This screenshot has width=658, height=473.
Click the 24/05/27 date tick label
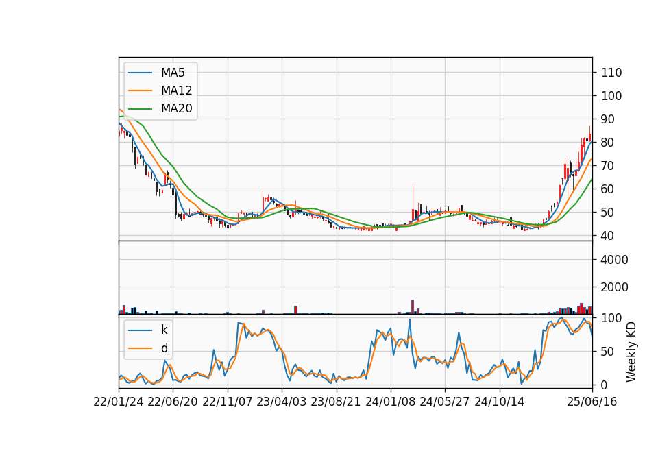pyautogui.click(x=445, y=402)
